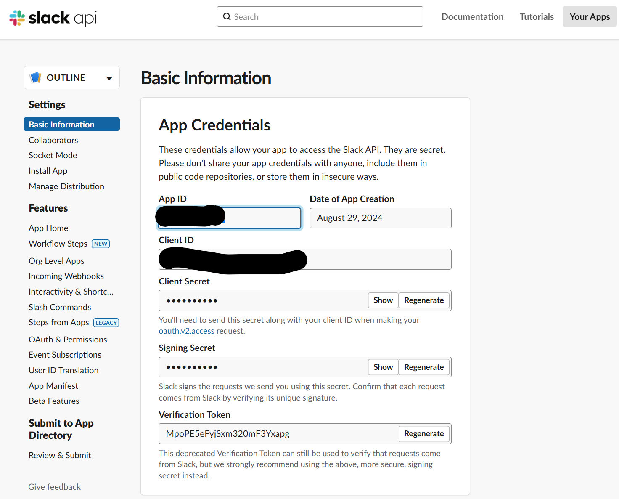Open App Manifest
The width and height of the screenshot is (619, 499).
(x=53, y=386)
